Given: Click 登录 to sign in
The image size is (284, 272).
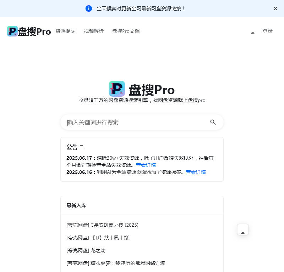Looking at the screenshot, I should [268, 31].
